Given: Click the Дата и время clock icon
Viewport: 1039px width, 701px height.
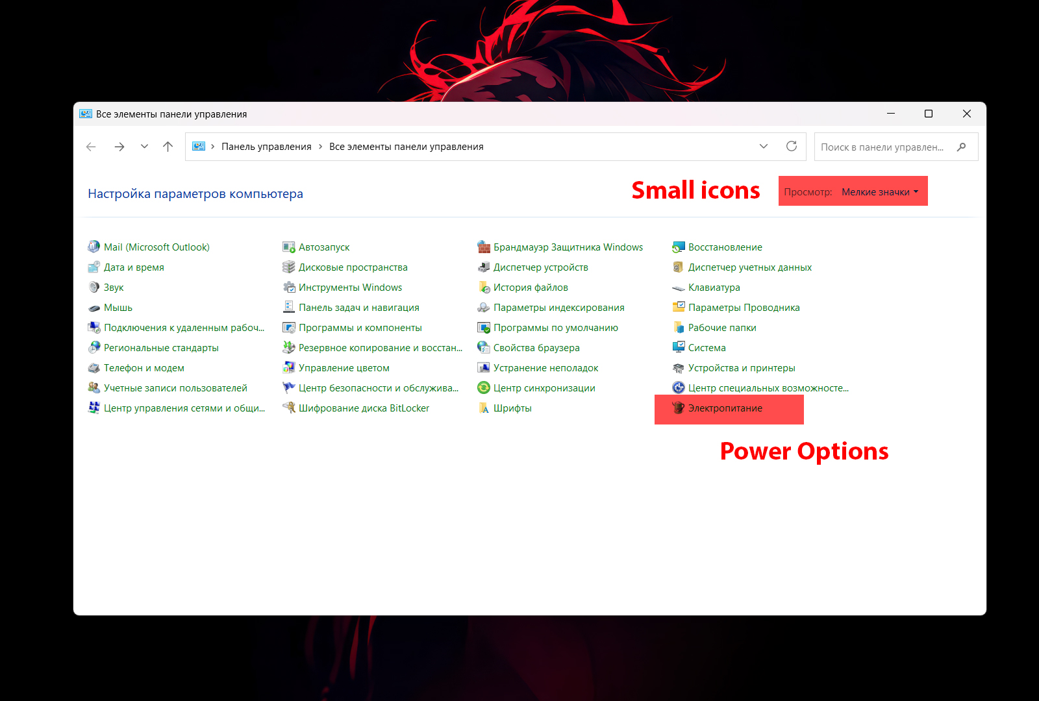Looking at the screenshot, I should (x=94, y=267).
